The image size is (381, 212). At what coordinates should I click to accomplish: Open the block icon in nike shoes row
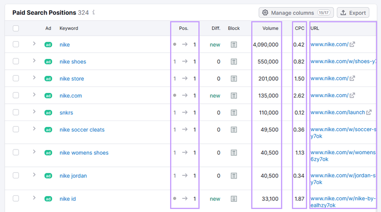coord(234,62)
